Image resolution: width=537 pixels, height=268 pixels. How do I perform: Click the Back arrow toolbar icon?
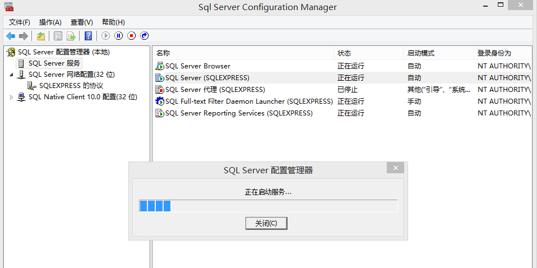point(11,36)
